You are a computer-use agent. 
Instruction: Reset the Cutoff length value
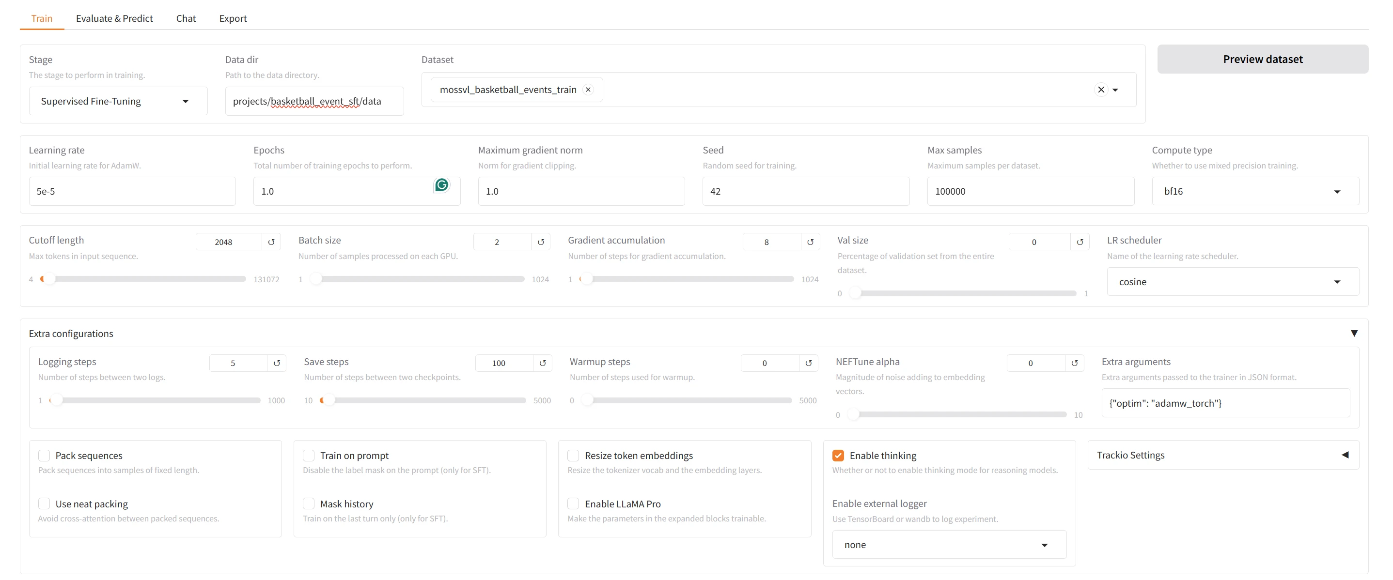coord(271,242)
